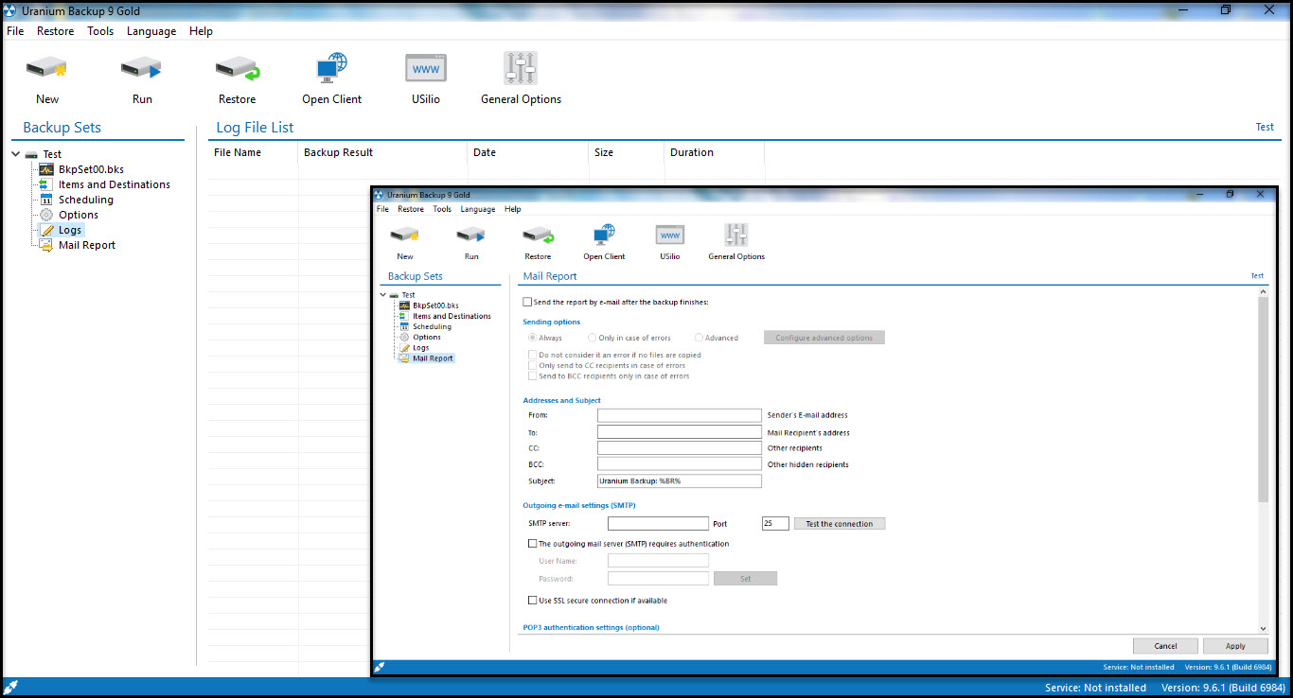Image resolution: width=1293 pixels, height=698 pixels.
Task: Open the USilio icon in the outer toolbar
Action: click(426, 69)
